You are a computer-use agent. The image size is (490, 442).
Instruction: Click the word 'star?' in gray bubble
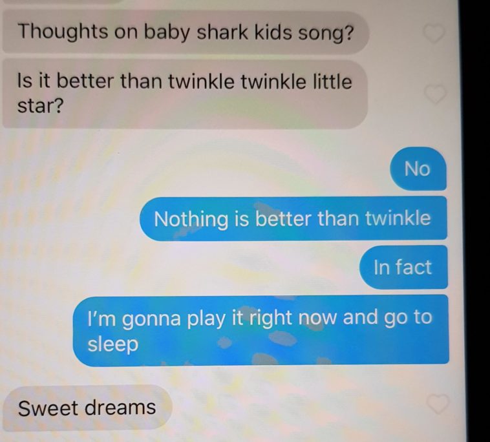coord(40,106)
